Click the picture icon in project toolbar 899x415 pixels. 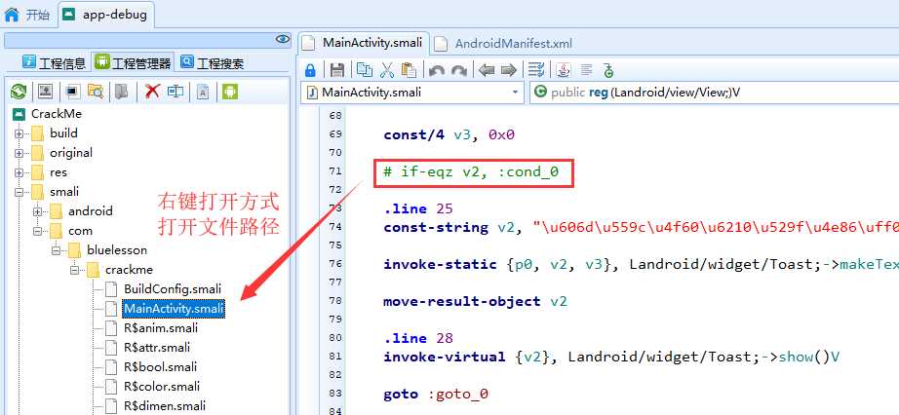[x=45, y=92]
